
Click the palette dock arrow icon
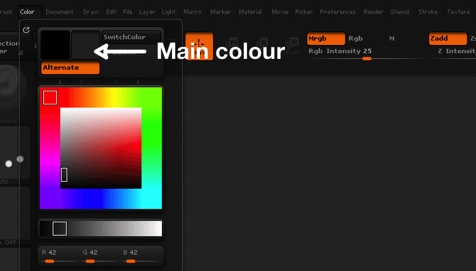coord(26,29)
